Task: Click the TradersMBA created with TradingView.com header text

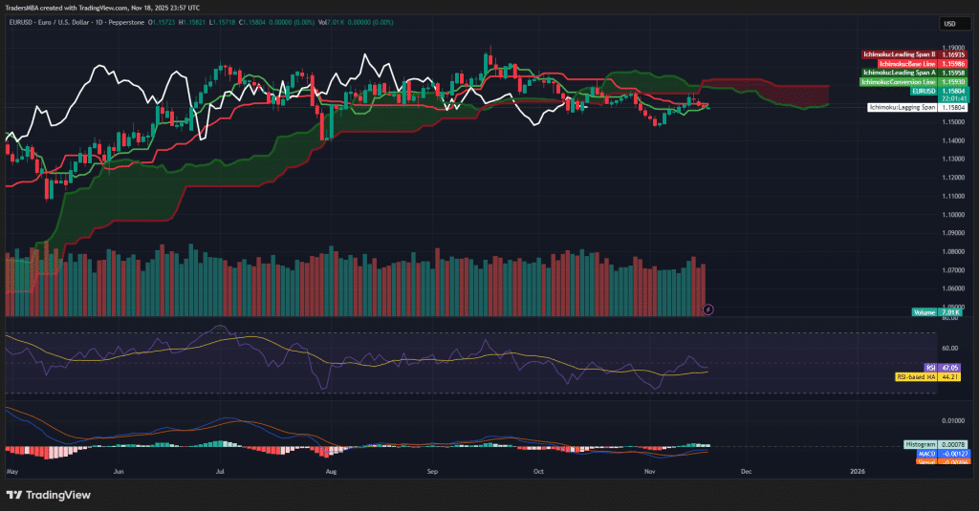Action: 102,8
